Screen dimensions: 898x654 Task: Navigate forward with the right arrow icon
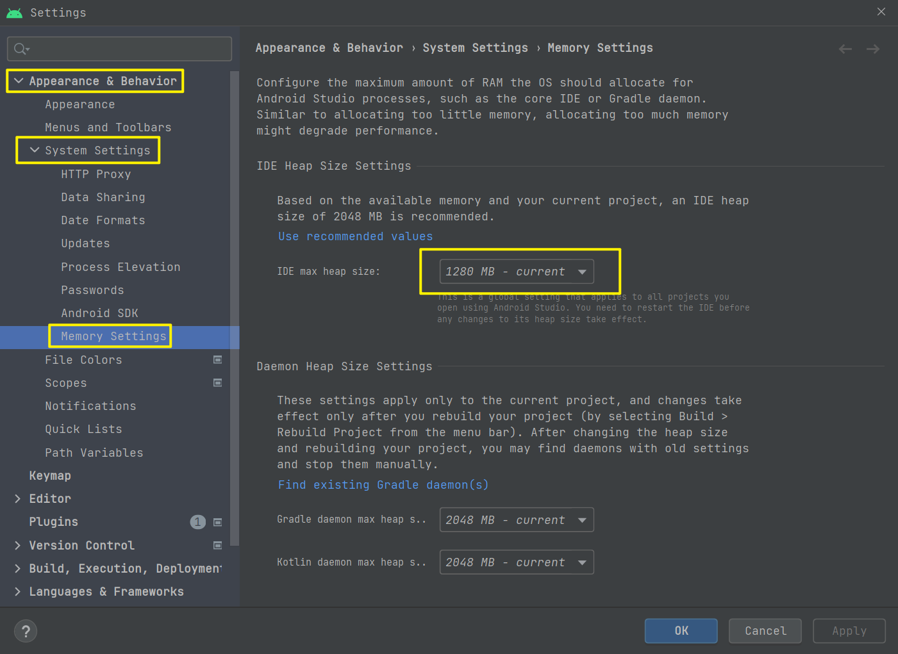(873, 49)
